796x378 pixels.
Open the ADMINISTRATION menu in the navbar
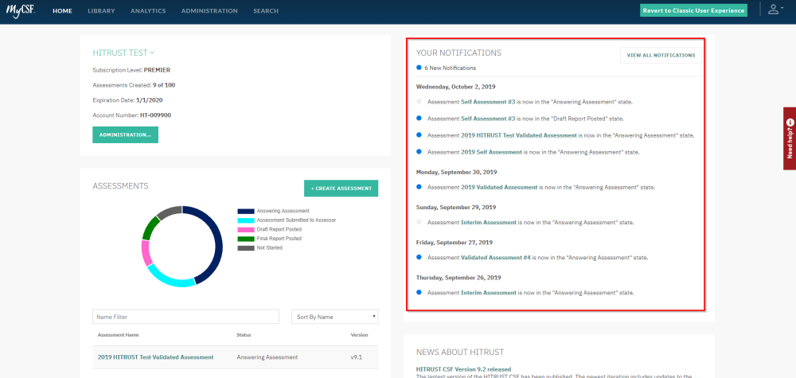(209, 10)
